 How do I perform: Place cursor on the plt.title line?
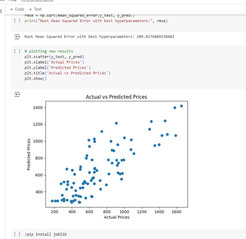click(67, 73)
